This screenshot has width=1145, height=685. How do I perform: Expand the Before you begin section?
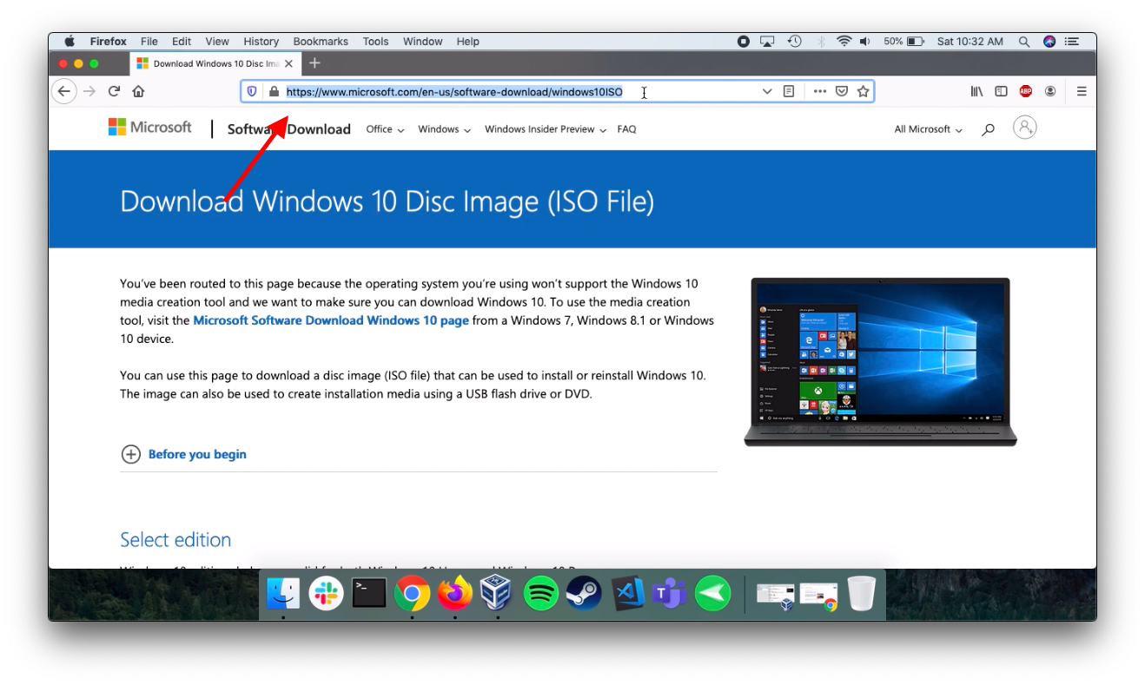(x=183, y=454)
